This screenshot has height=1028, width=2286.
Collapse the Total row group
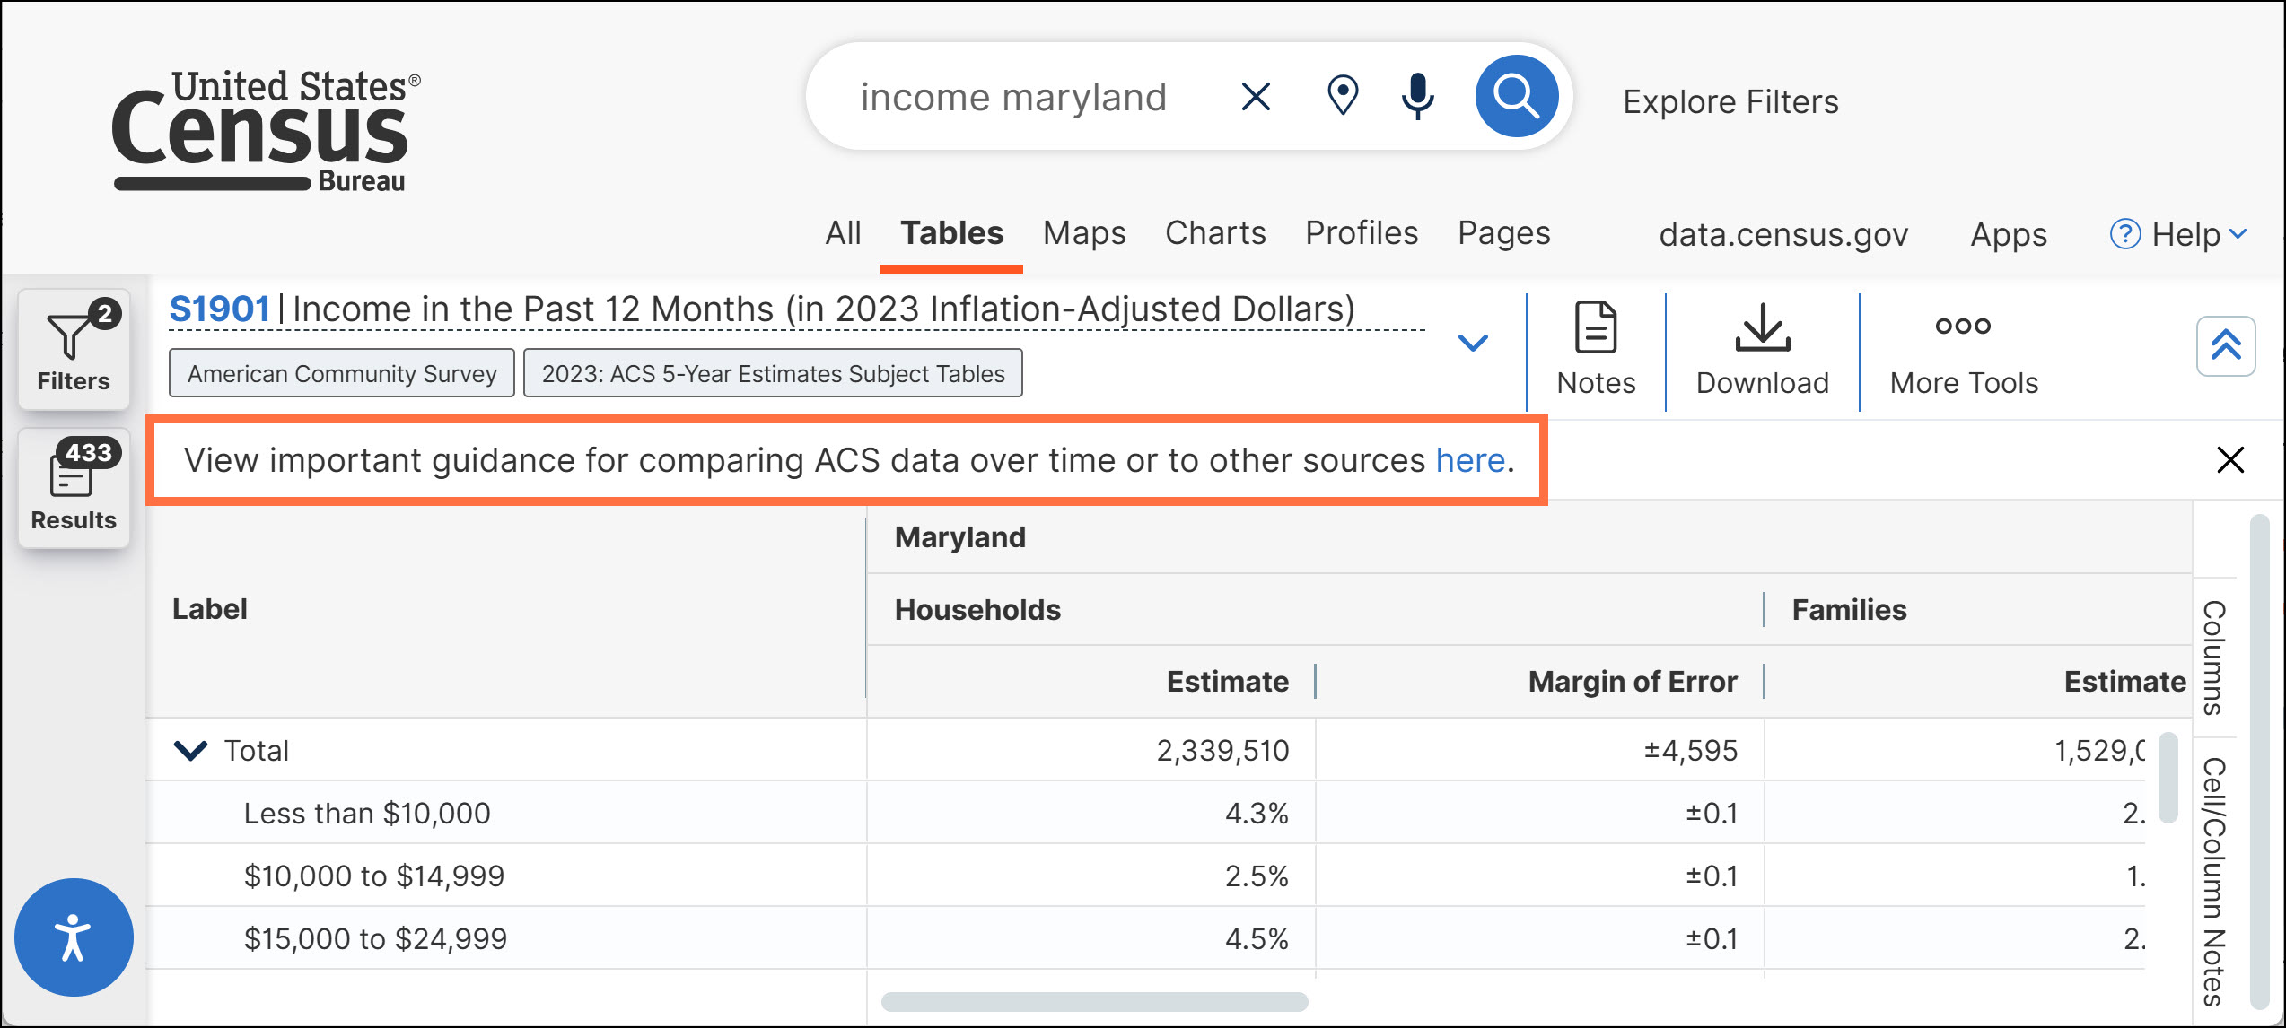click(x=190, y=750)
